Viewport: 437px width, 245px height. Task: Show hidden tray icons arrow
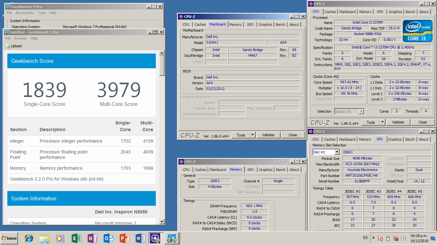coord(373,238)
